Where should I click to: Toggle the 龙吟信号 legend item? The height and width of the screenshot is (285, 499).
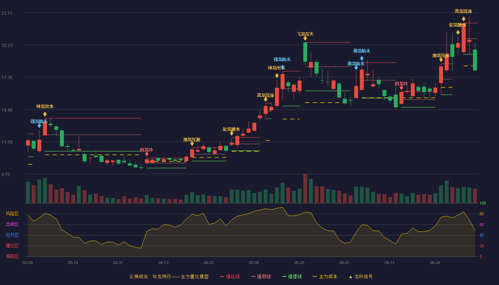[x=360, y=276]
